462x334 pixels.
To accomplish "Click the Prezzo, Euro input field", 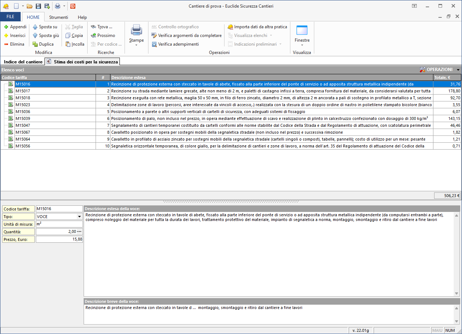I will pyautogui.click(x=59, y=239).
